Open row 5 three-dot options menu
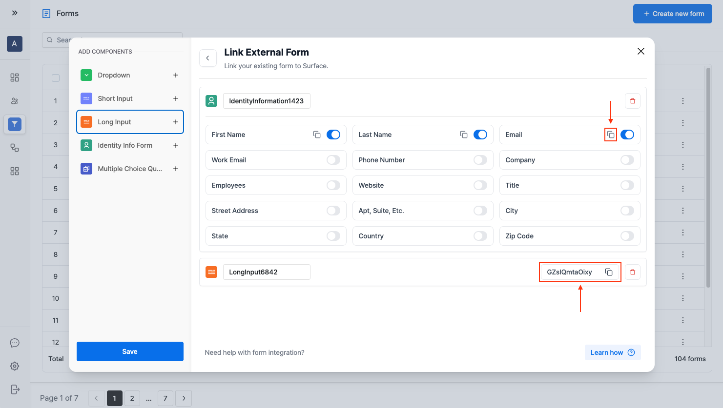The image size is (723, 408). point(683,189)
